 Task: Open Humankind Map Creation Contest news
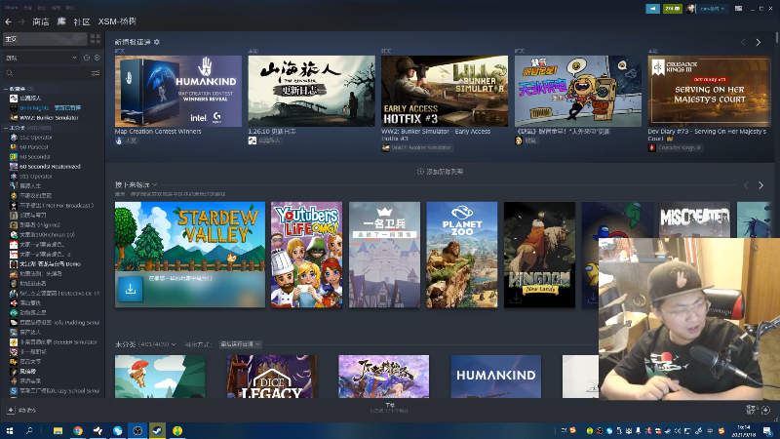[x=178, y=91]
